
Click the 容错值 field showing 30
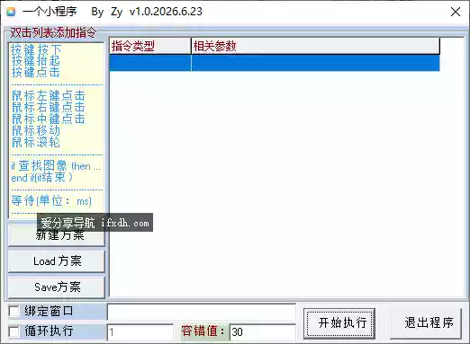(x=263, y=332)
